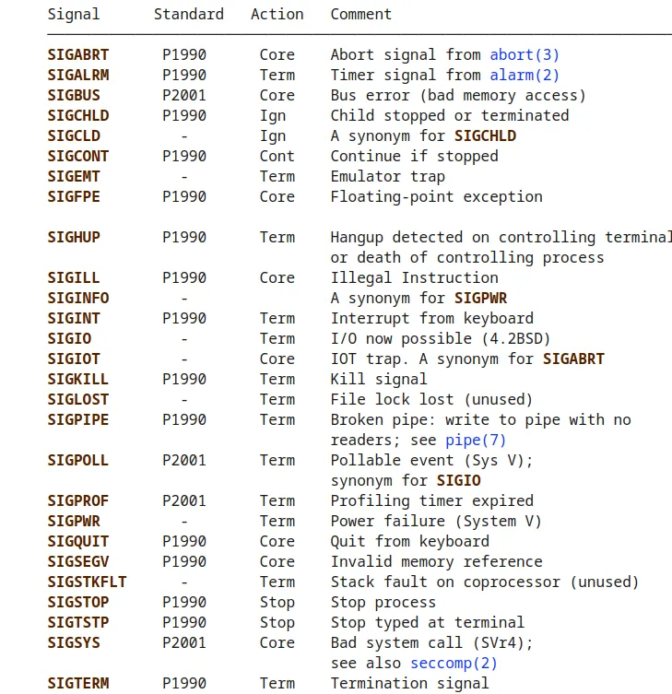Image resolution: width=672 pixels, height=694 pixels.
Task: Click bold SIGABRT in SIGIOT comment
Action: click(573, 359)
